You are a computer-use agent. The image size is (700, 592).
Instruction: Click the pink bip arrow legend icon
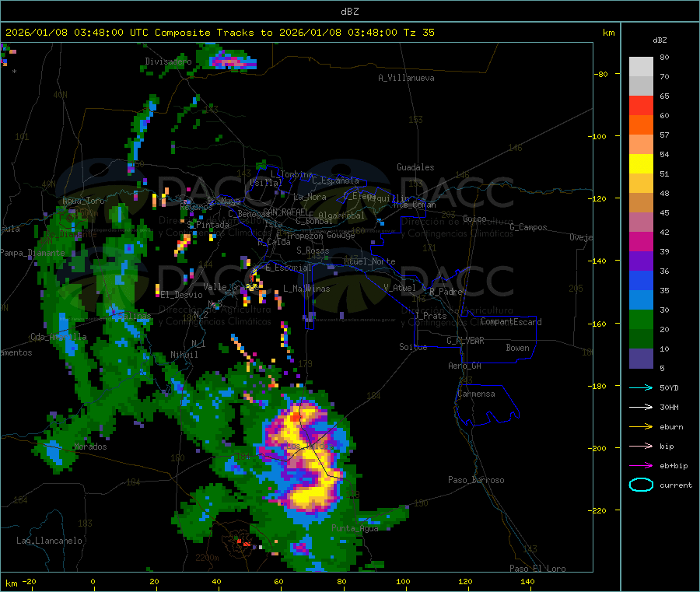[x=641, y=446]
